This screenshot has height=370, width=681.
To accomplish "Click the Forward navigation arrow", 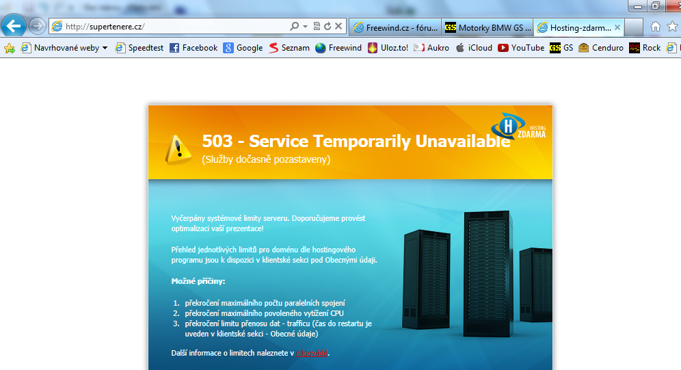I will pos(38,27).
